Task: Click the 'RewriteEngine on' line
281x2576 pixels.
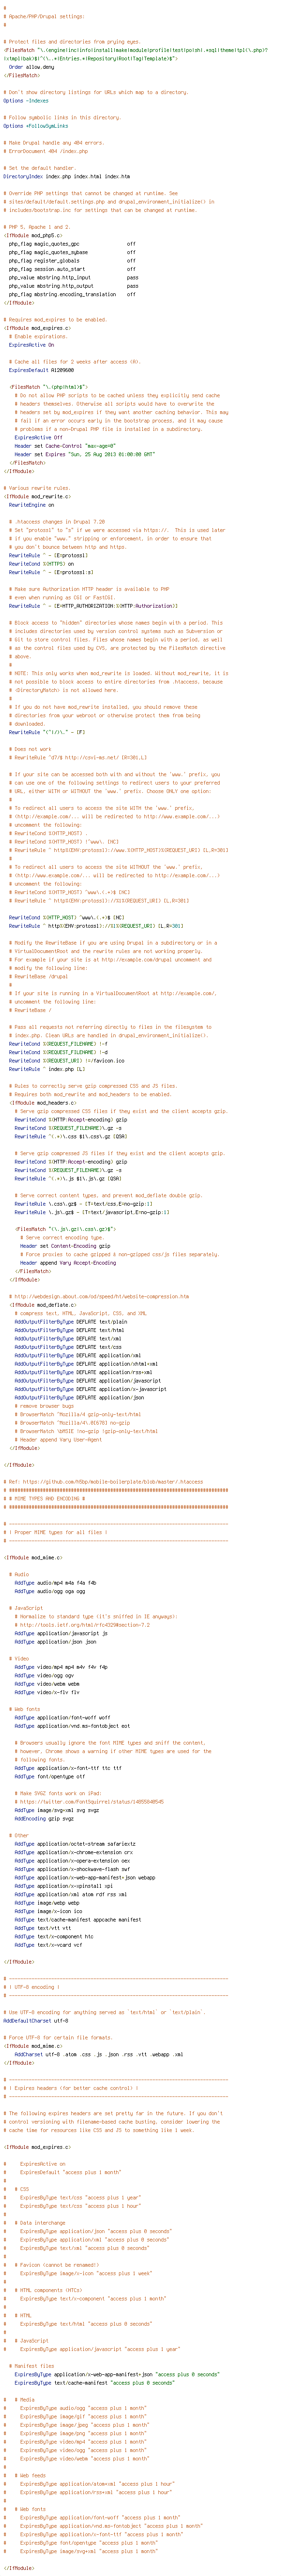Action: pyautogui.click(x=32, y=504)
